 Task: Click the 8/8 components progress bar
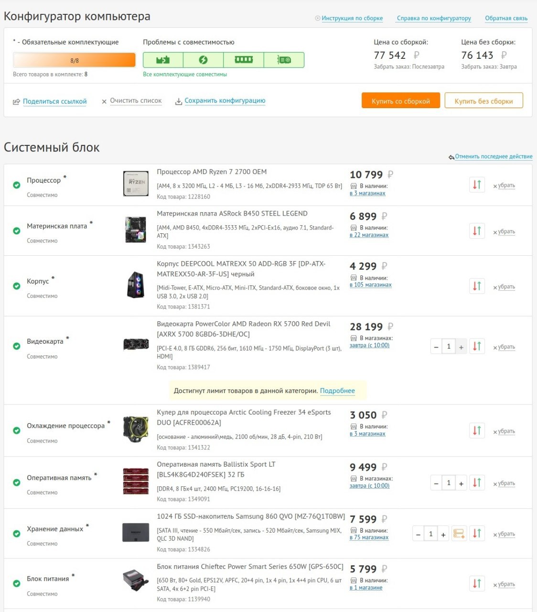[75, 60]
